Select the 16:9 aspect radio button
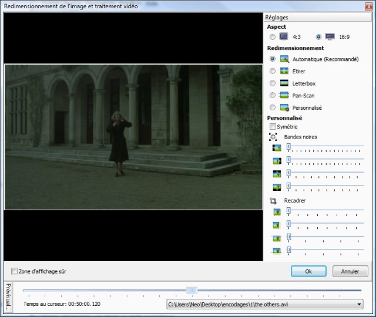The image size is (376, 317). tap(318, 37)
